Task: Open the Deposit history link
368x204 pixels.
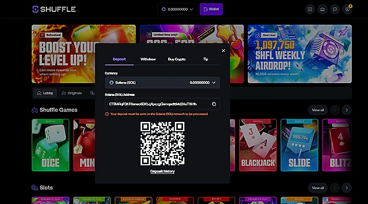Action: pyautogui.click(x=163, y=171)
